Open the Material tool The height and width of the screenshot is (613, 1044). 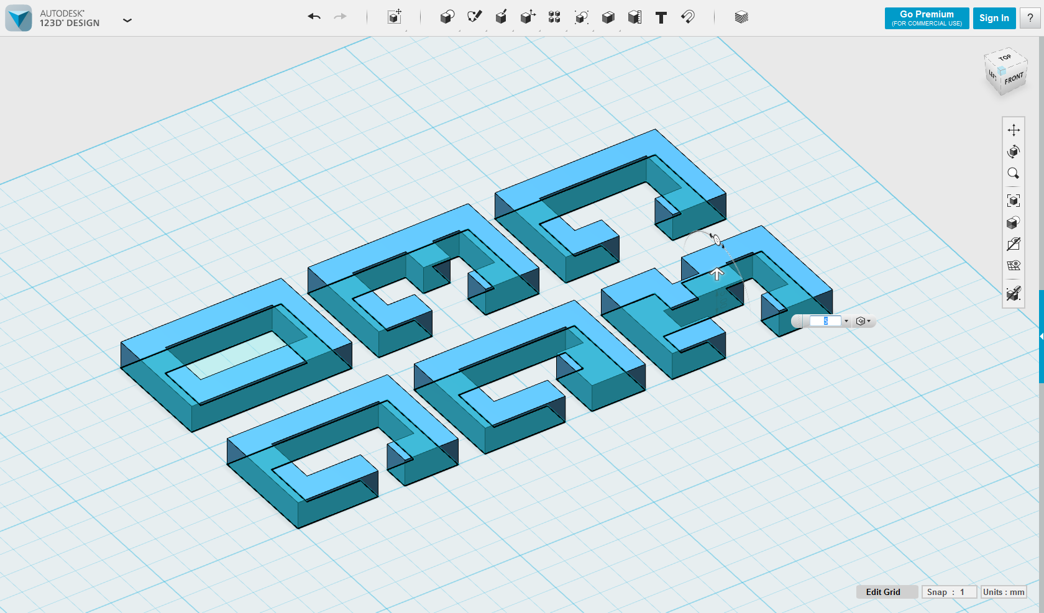(x=741, y=17)
